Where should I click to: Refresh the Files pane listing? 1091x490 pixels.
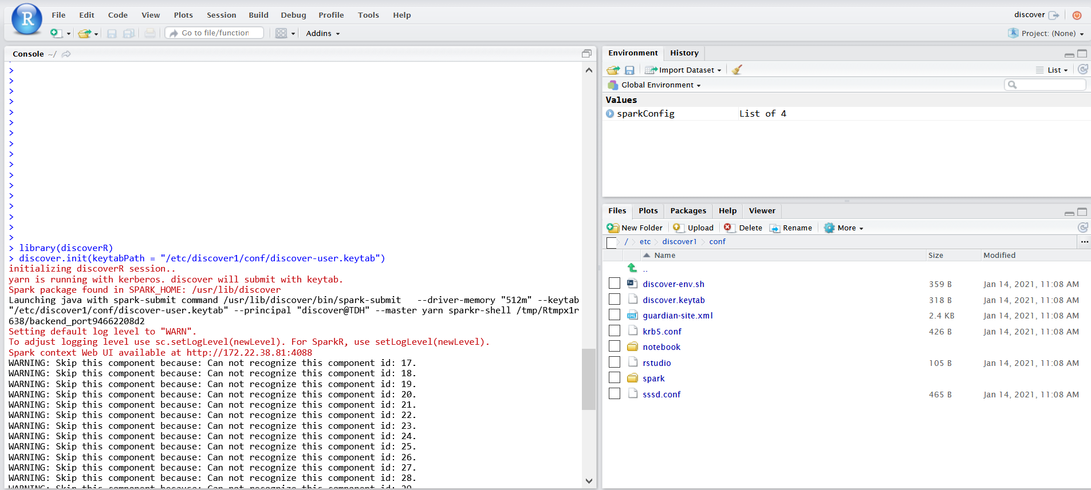coord(1082,228)
